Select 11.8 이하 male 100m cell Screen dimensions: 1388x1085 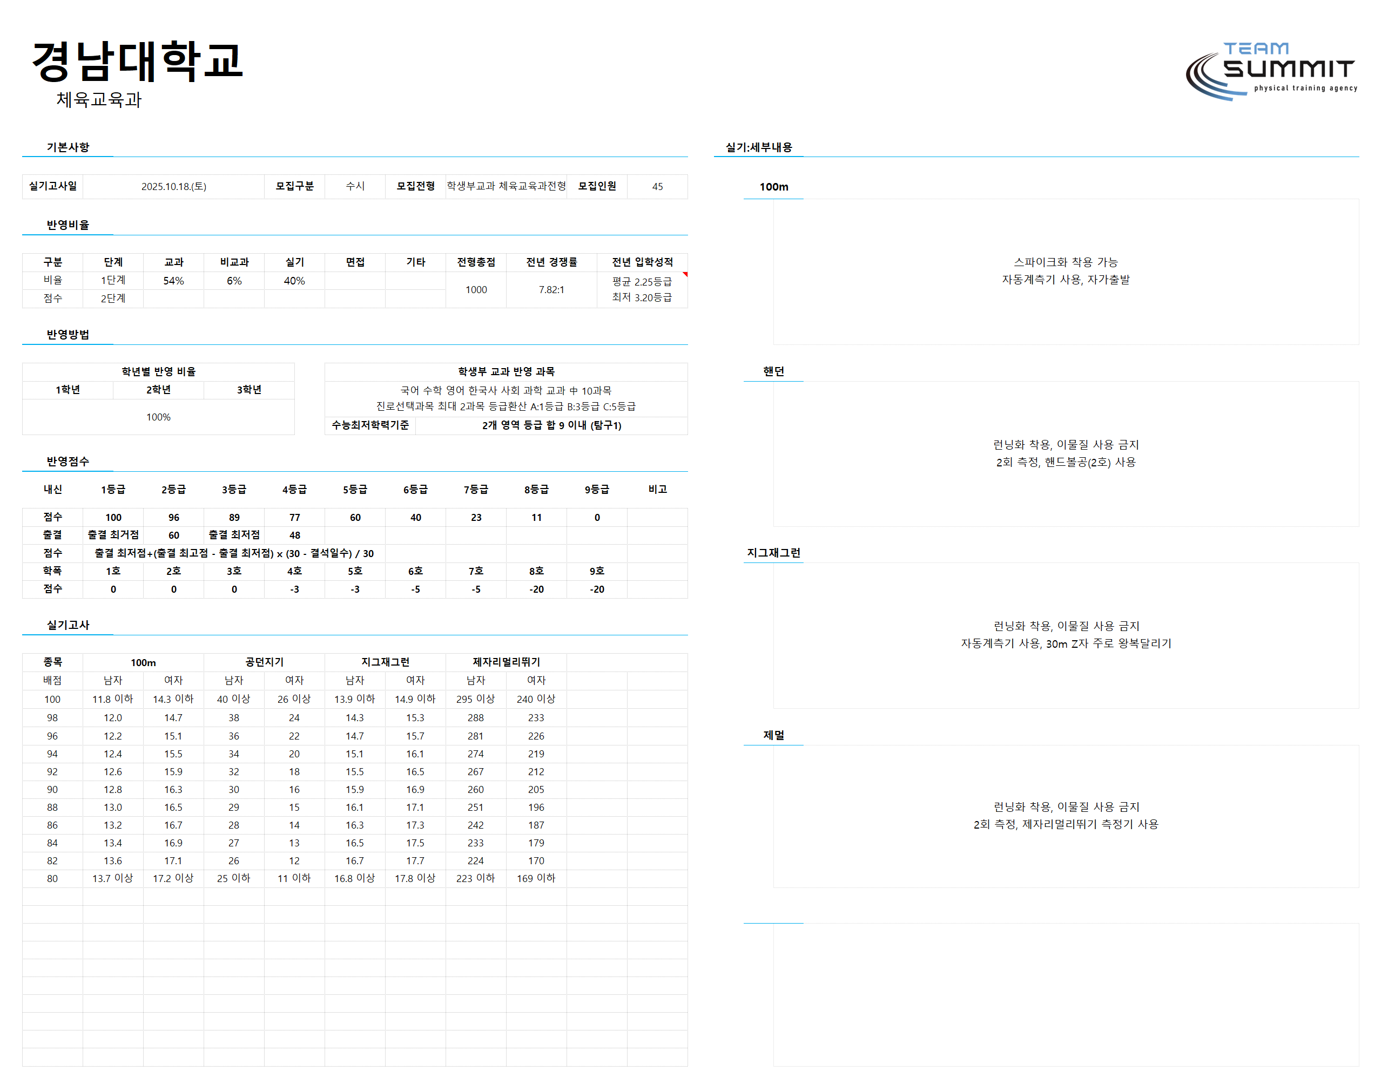tap(112, 699)
